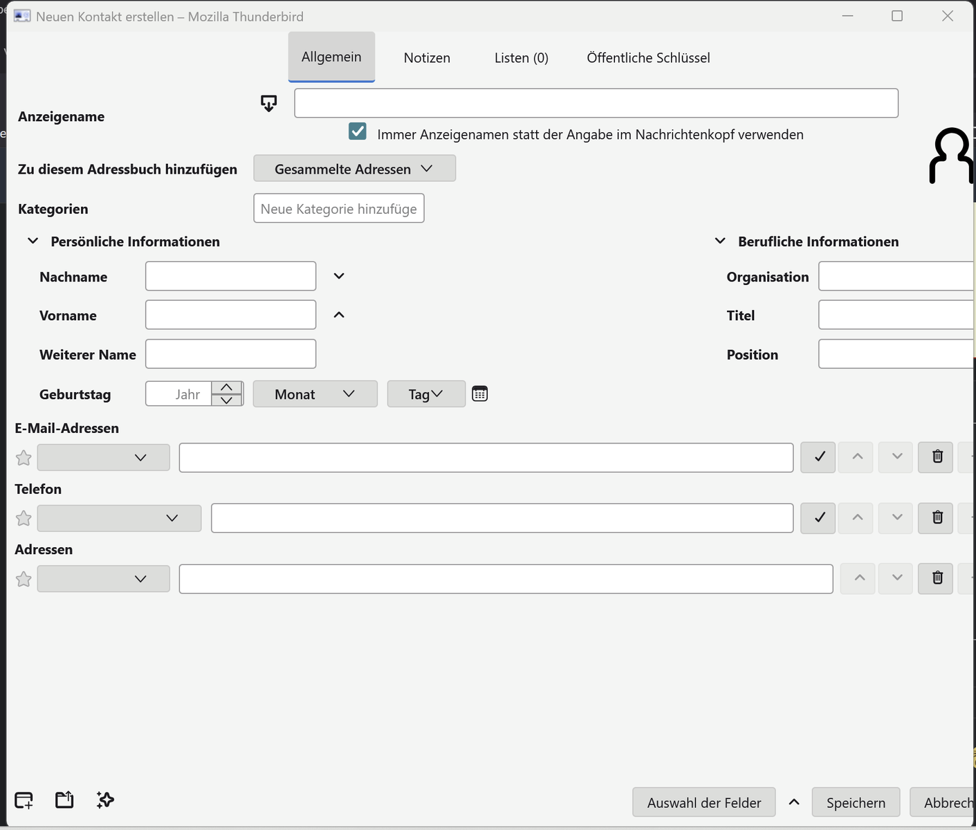Click the sparkle icon at the bottom left
976x830 pixels.
(105, 800)
